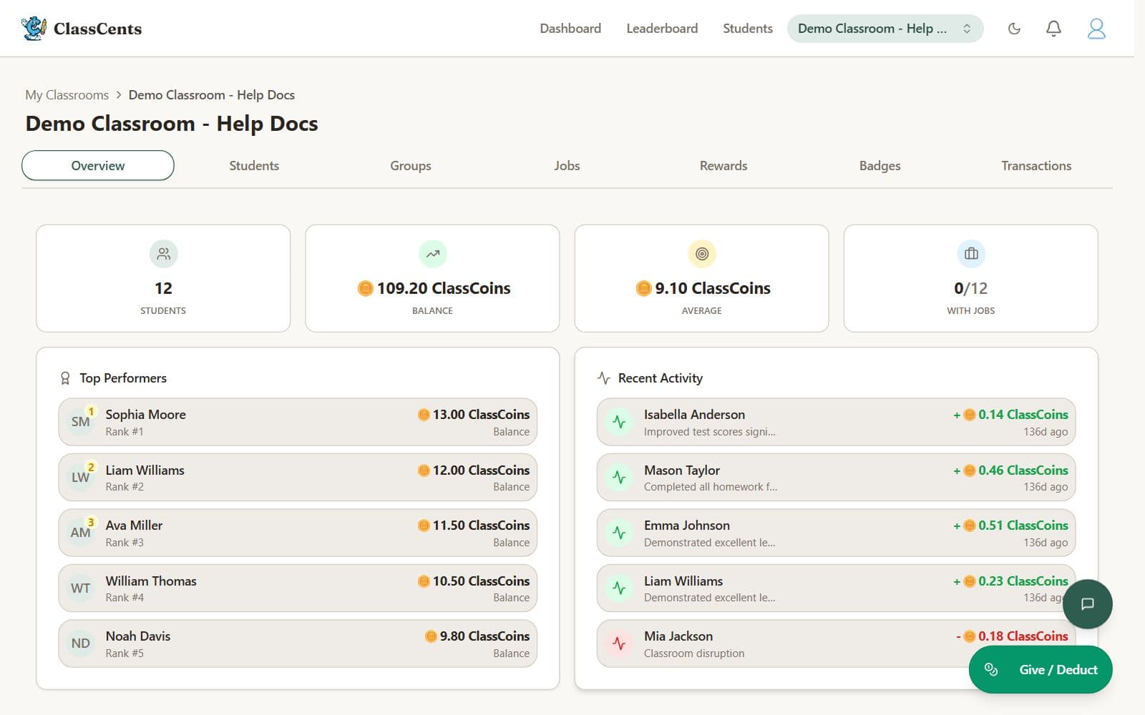
Task: Go to Dashboard in top navigation
Action: click(570, 29)
